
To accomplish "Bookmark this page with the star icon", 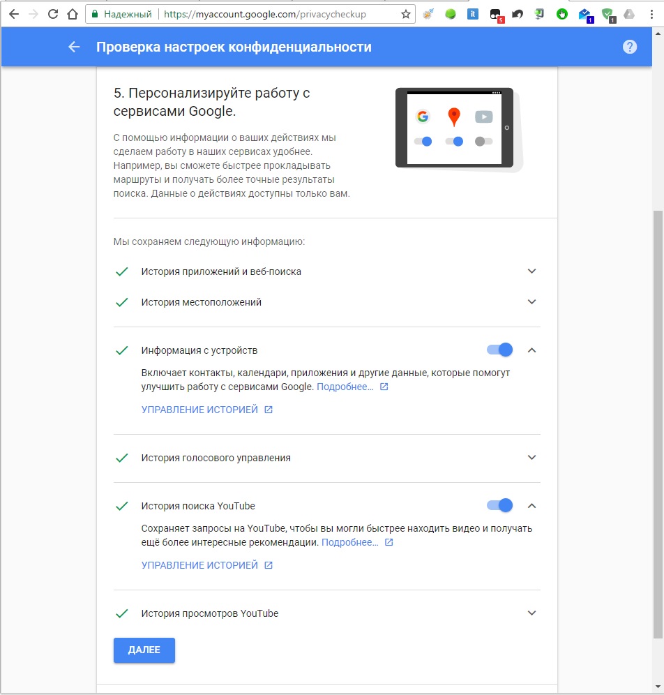I will pos(406,14).
